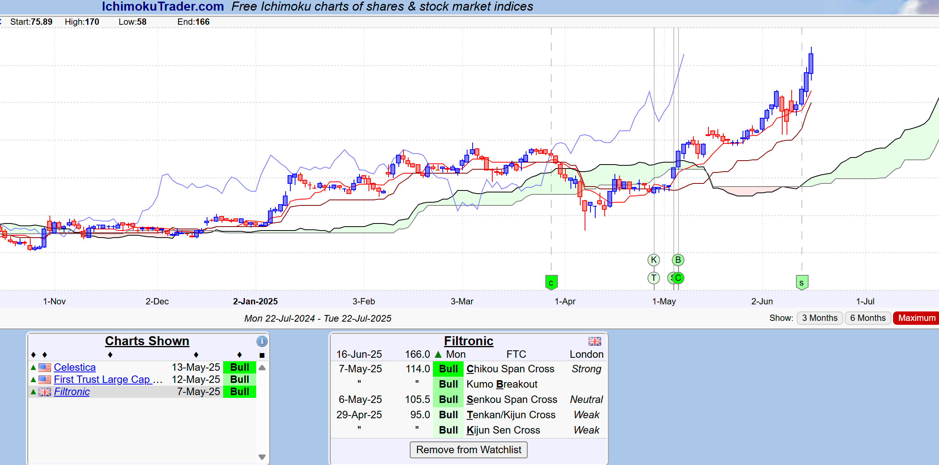Click the first diamond sort icon in Charts Shown
Screen dimensions: 939x465
point(33,355)
